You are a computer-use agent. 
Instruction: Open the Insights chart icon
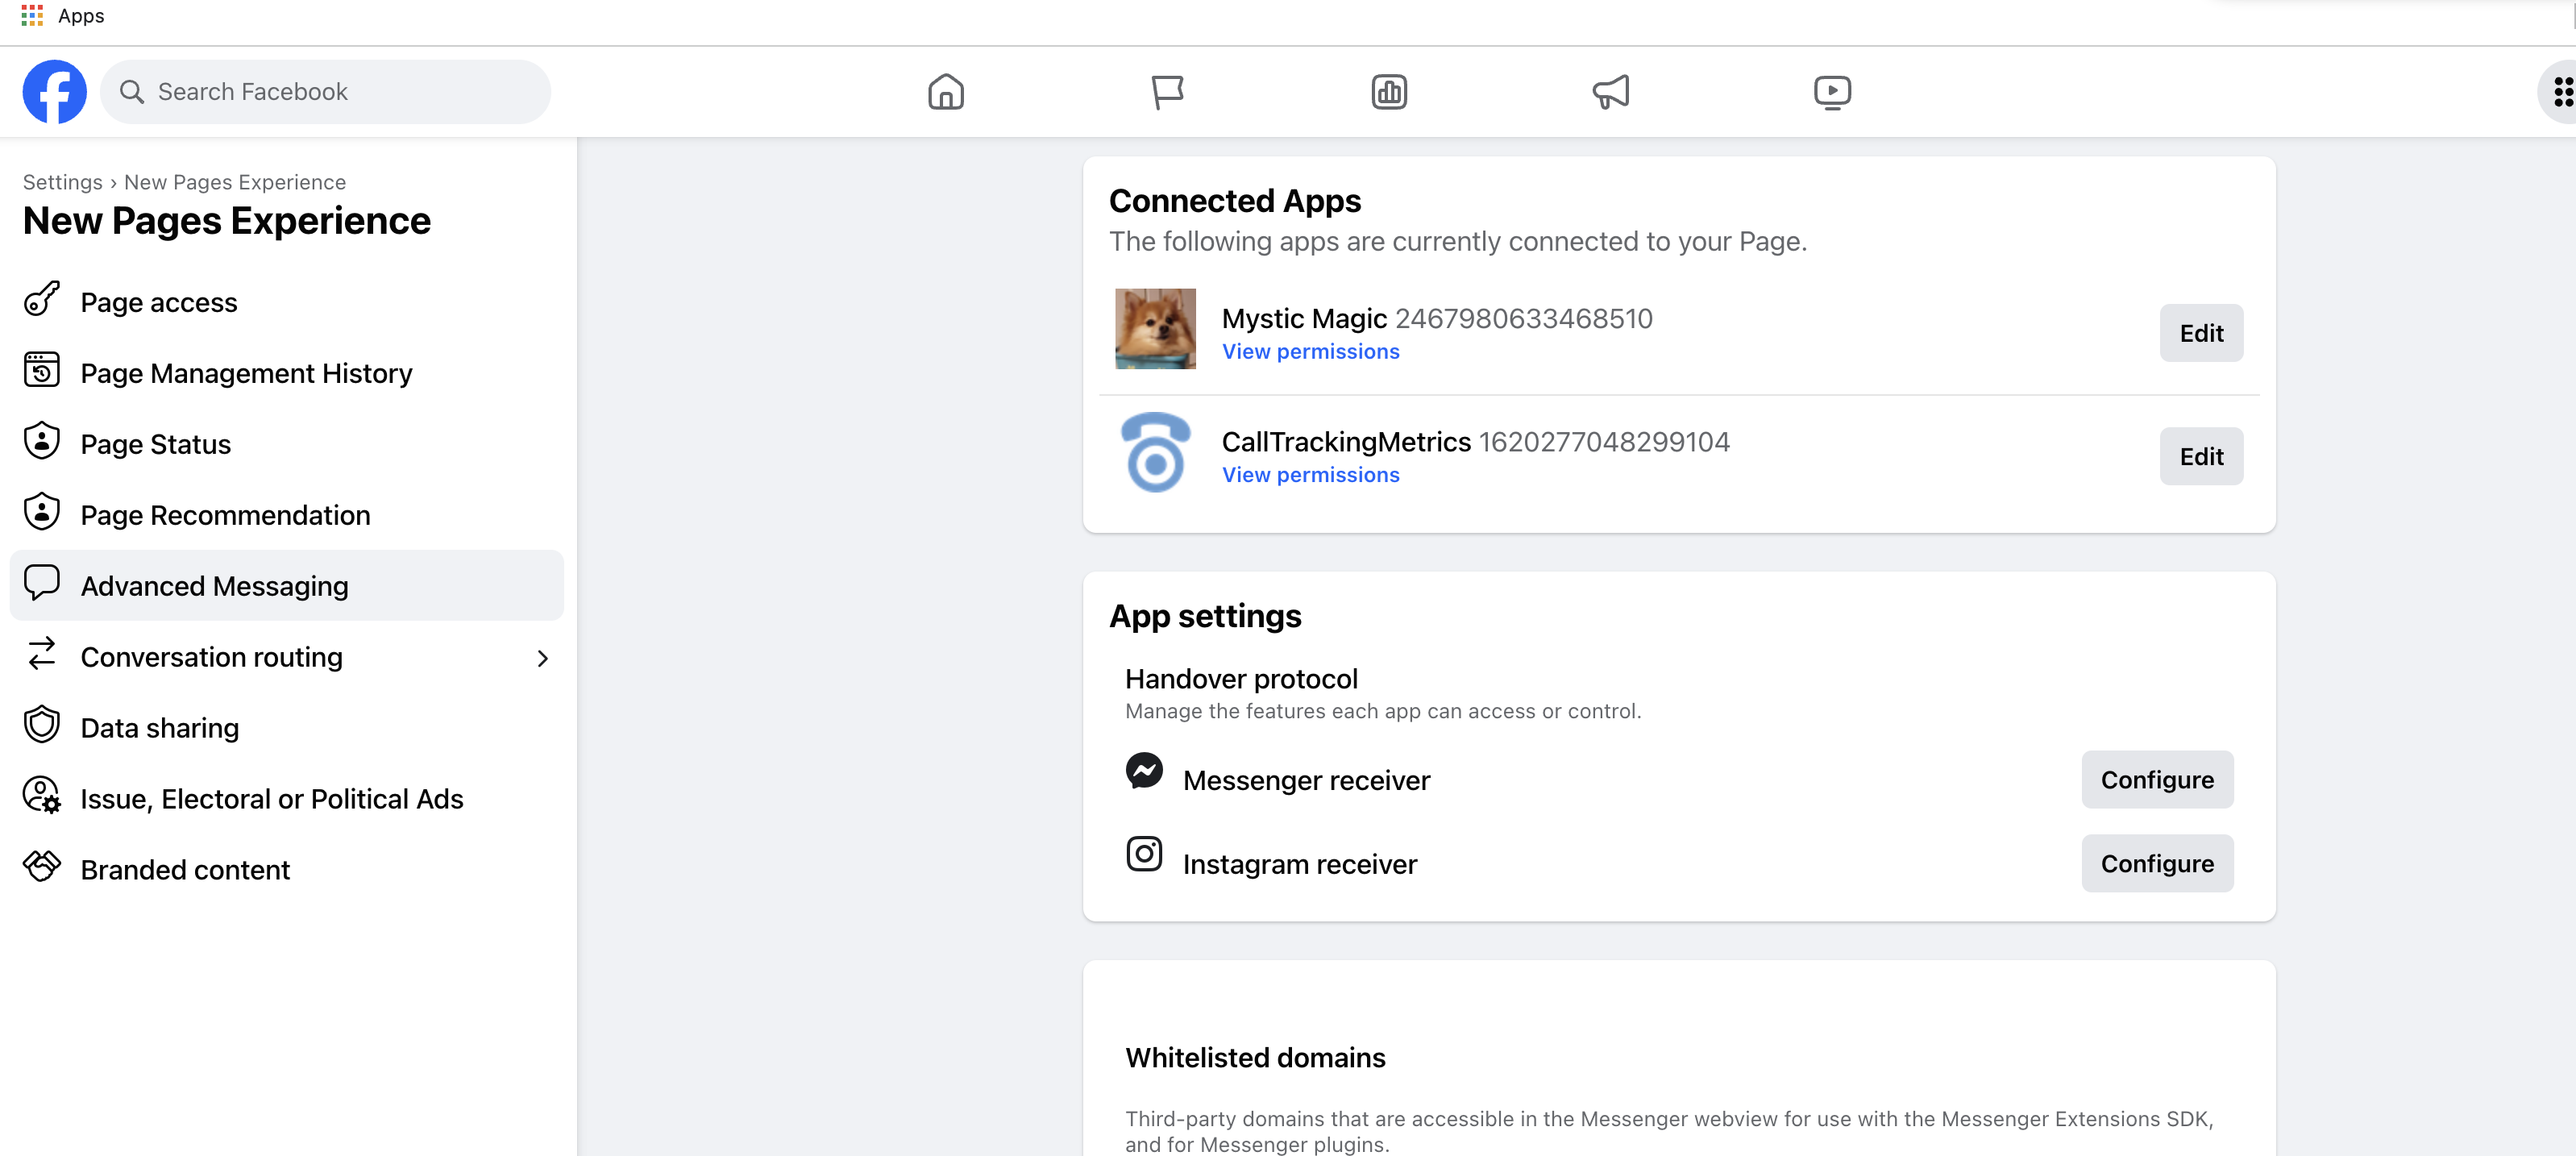(x=1389, y=92)
